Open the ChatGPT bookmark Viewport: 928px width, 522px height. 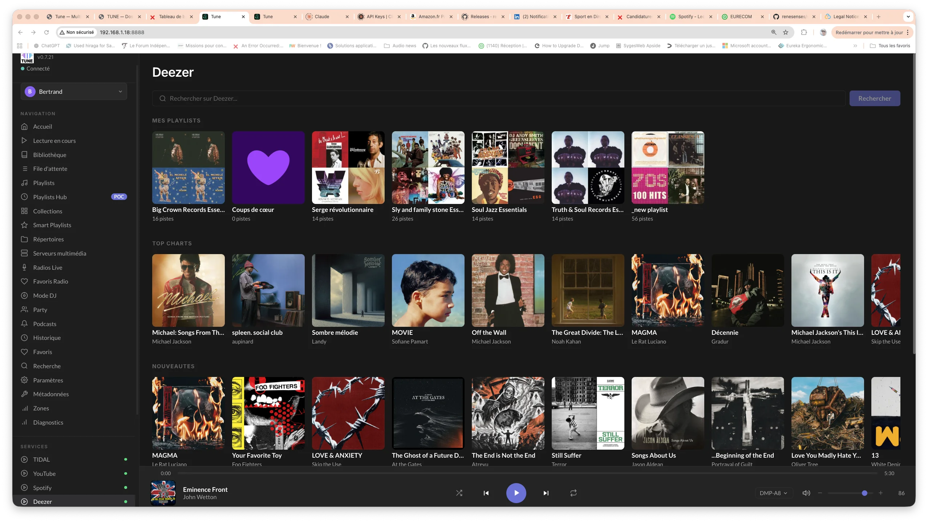[46, 46]
